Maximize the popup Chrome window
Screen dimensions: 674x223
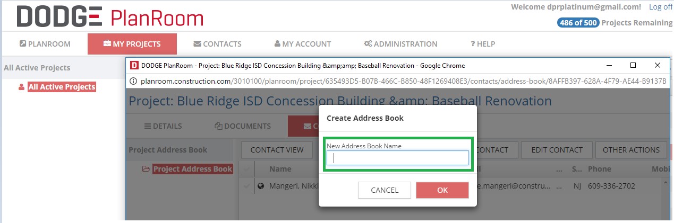coord(633,66)
